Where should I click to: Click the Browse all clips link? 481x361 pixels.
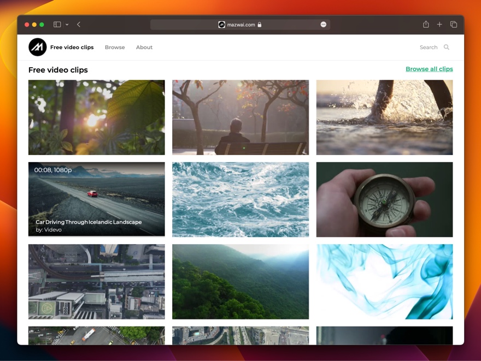429,69
